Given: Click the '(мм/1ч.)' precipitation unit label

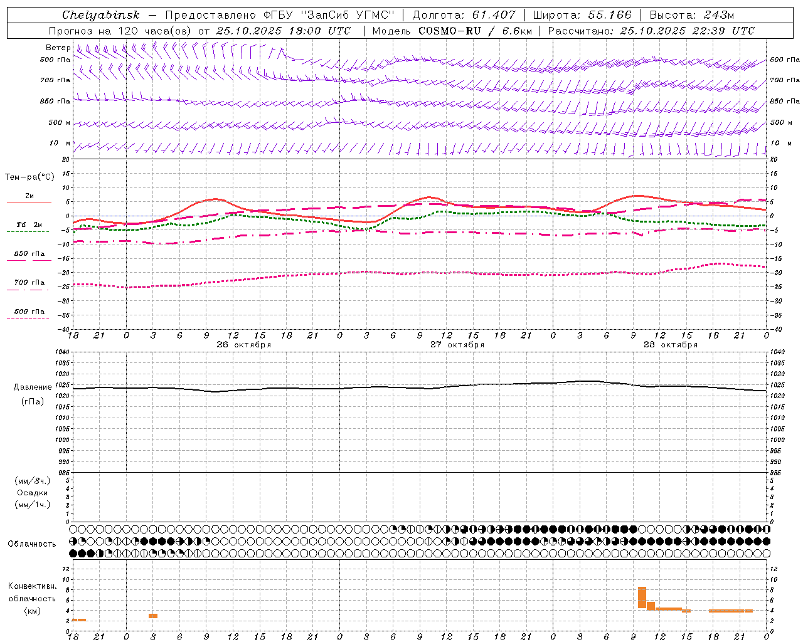Looking at the screenshot, I should 33,505.
